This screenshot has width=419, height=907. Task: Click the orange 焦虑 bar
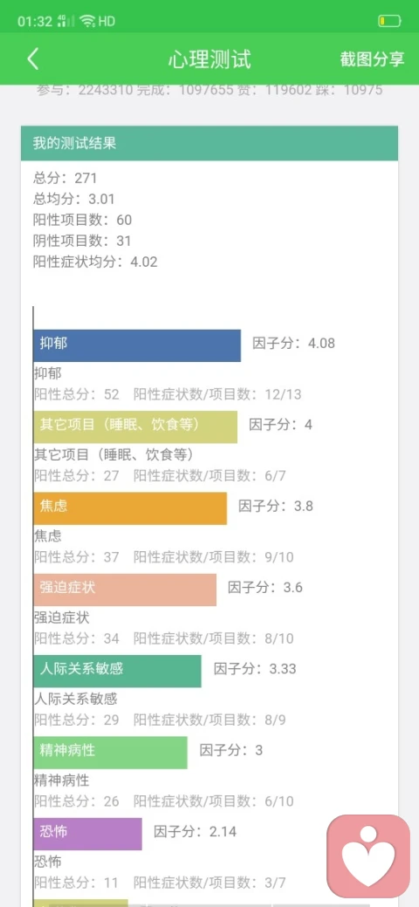130,508
